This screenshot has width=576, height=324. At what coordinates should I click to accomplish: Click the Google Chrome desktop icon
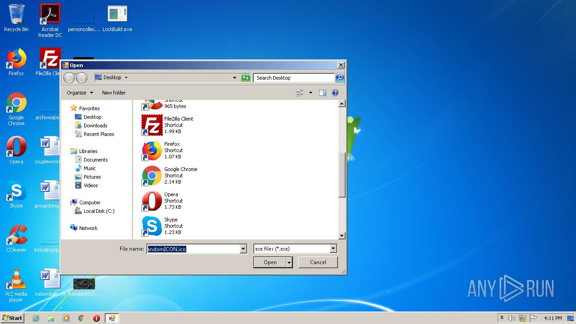(16, 109)
